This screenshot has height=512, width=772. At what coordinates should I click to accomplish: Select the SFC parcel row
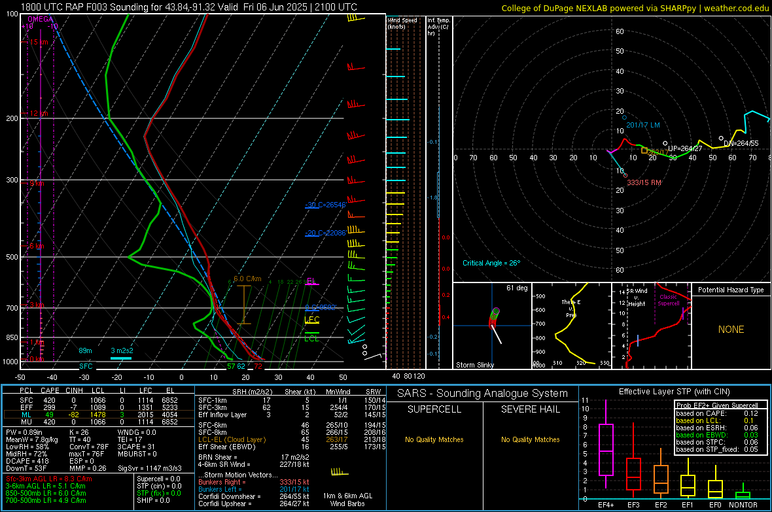(x=99, y=400)
